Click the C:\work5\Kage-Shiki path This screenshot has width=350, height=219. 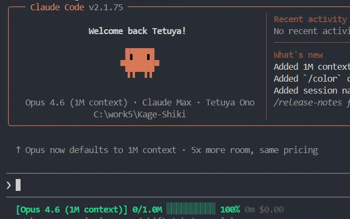tap(140, 115)
